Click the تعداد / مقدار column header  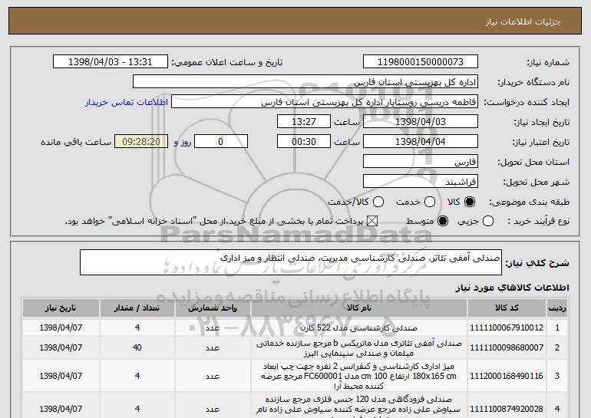137,308
